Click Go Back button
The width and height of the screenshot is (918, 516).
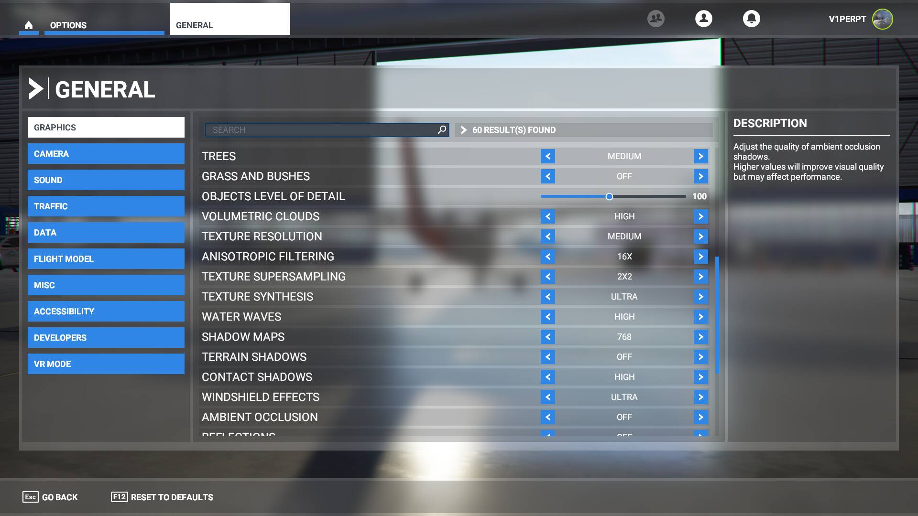(50, 497)
